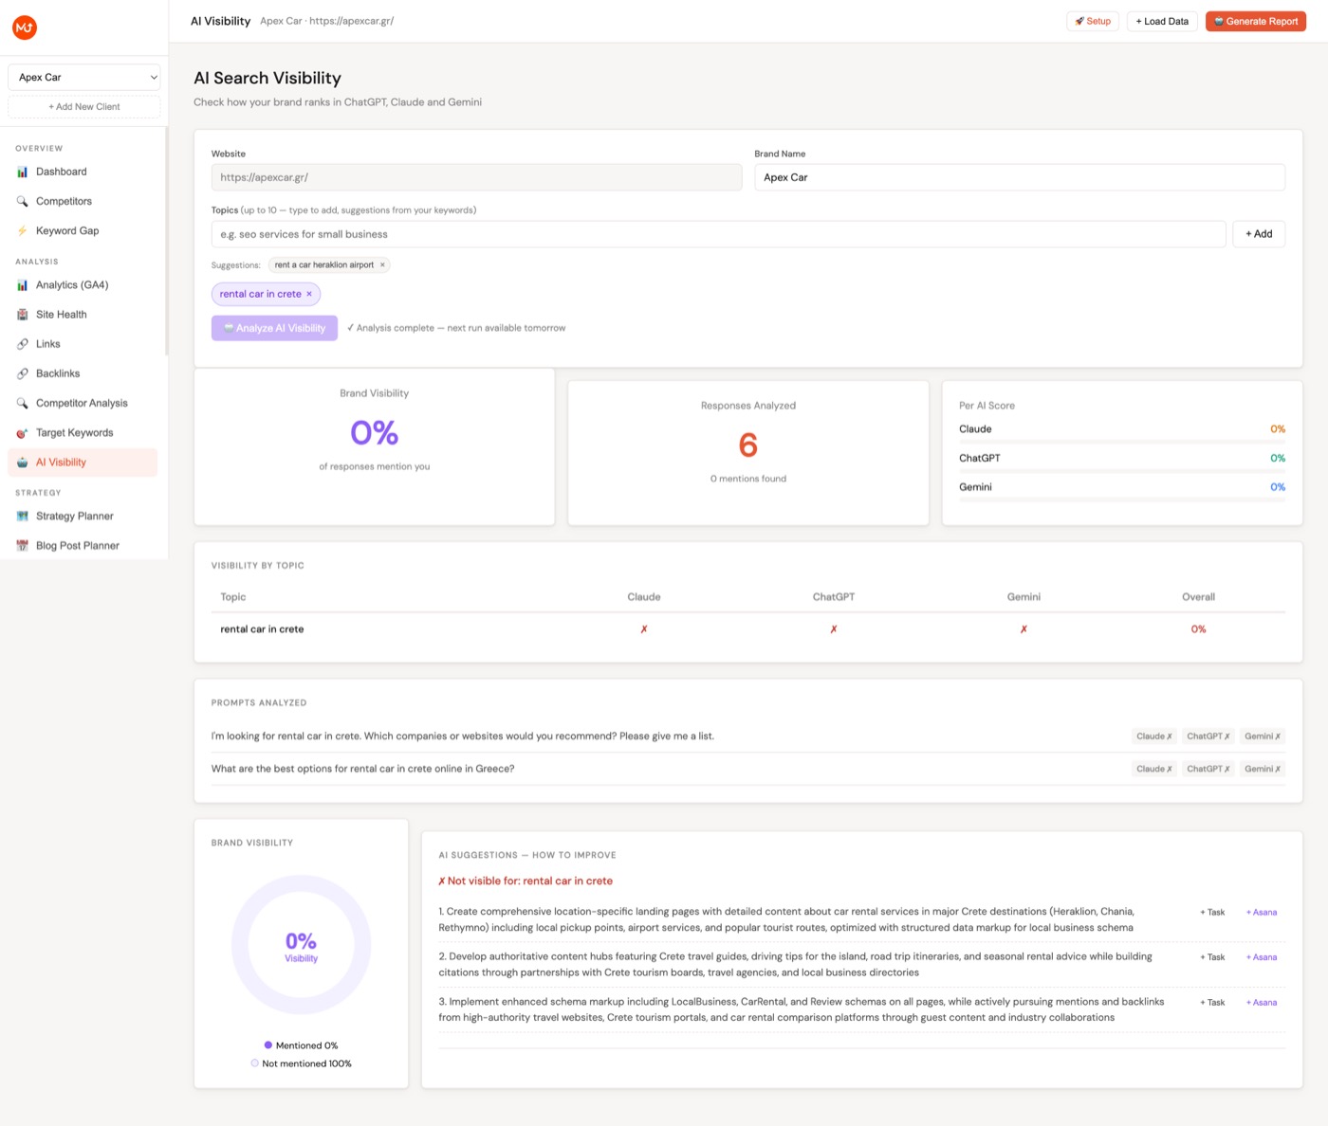1328x1126 pixels.
Task: Remove the 'rental car in crete' topic chip
Action: point(309,294)
